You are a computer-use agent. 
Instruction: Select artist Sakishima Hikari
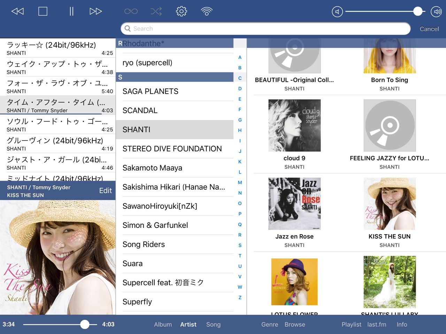click(175, 187)
